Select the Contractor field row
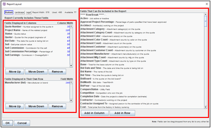Viewport: 212px width, 129px height. pos(142,100)
